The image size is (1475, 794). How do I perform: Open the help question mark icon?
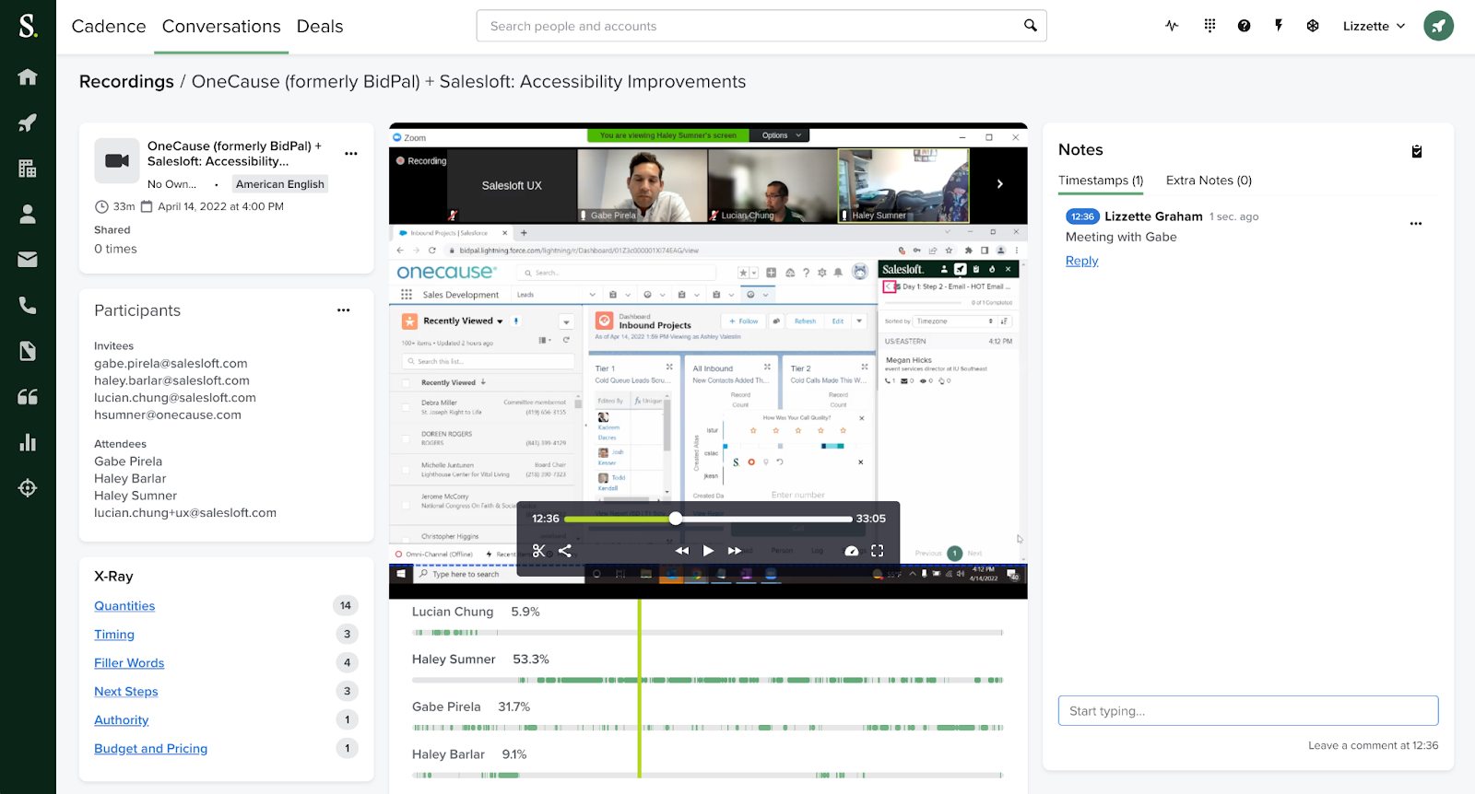(x=1244, y=26)
